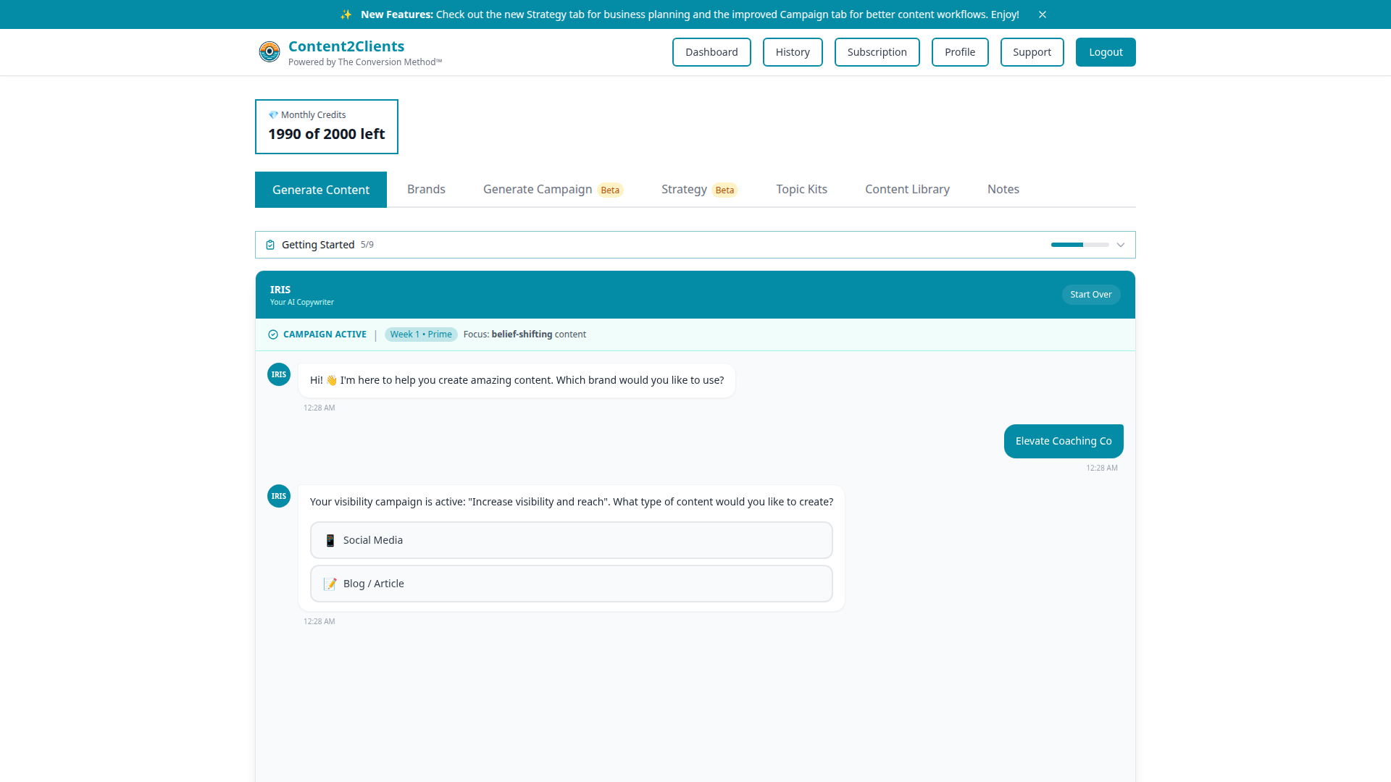Click the Start Over button
This screenshot has width=1391, height=782.
(x=1091, y=294)
